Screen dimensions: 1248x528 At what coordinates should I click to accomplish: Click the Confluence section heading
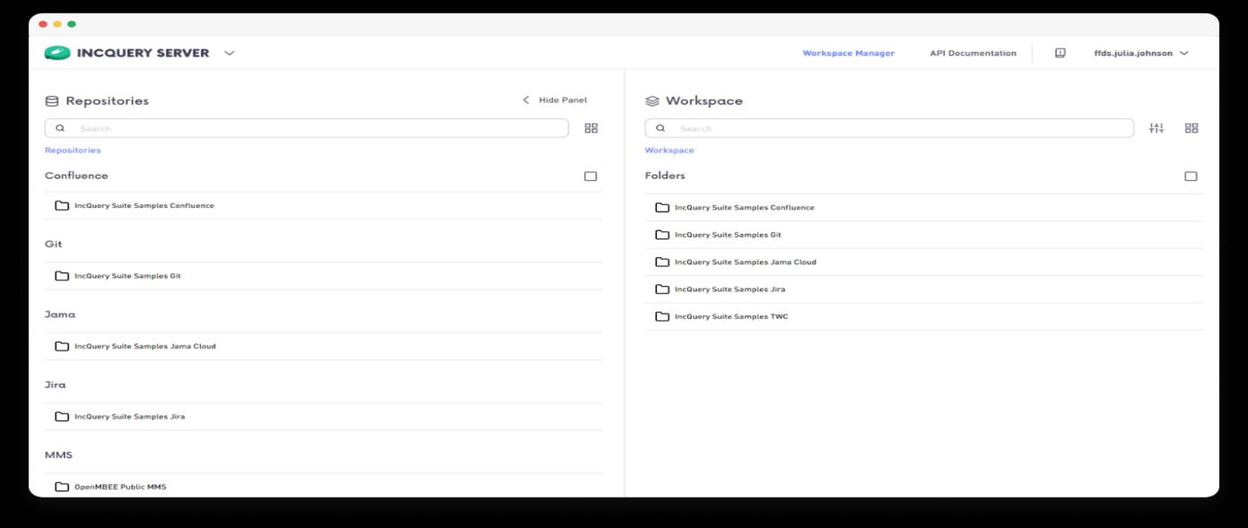coord(76,176)
